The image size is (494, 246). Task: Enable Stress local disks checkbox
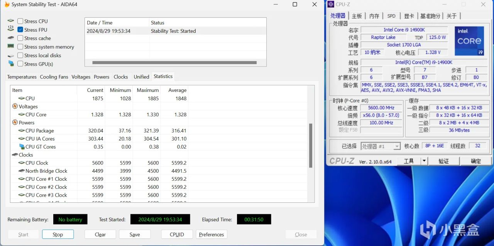coord(20,55)
